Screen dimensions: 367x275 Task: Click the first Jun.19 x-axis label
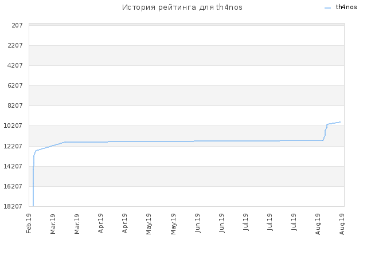point(197,223)
